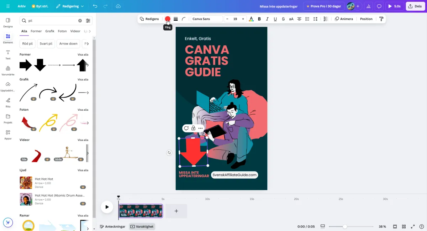Open the Design panel in sidebar
Viewport: 427px width, 231px height.
(x=8, y=23)
